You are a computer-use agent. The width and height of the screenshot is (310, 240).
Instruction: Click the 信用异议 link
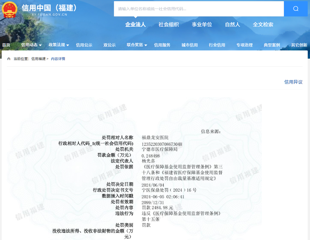pyautogui.click(x=293, y=82)
